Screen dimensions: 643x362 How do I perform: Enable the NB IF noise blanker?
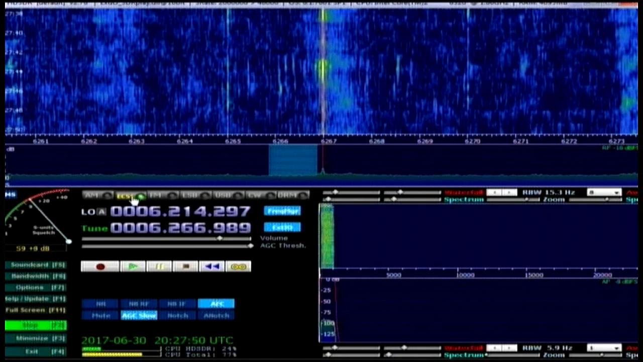177,304
